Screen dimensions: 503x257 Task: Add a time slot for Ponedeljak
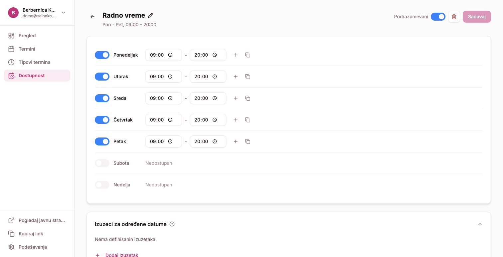pyautogui.click(x=236, y=55)
